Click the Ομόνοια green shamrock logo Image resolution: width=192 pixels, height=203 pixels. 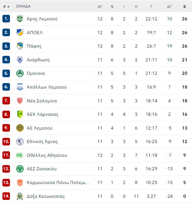(x=20, y=73)
